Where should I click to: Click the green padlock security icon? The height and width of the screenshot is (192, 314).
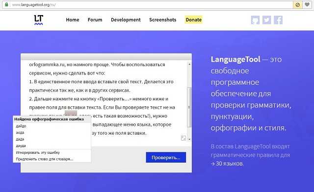(6, 4)
